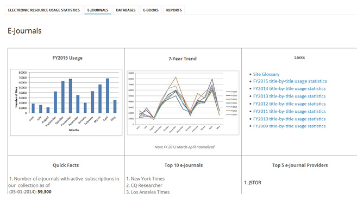Click the Months axis label in bar chart

tap(74, 130)
